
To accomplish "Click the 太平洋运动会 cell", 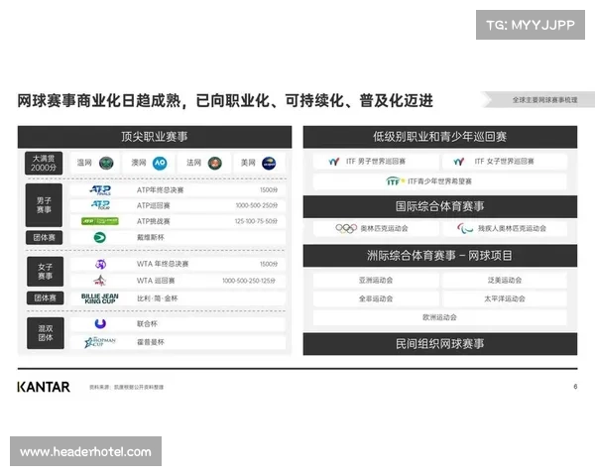I will (x=505, y=298).
